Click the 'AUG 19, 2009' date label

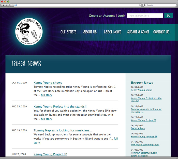click(x=19, y=130)
